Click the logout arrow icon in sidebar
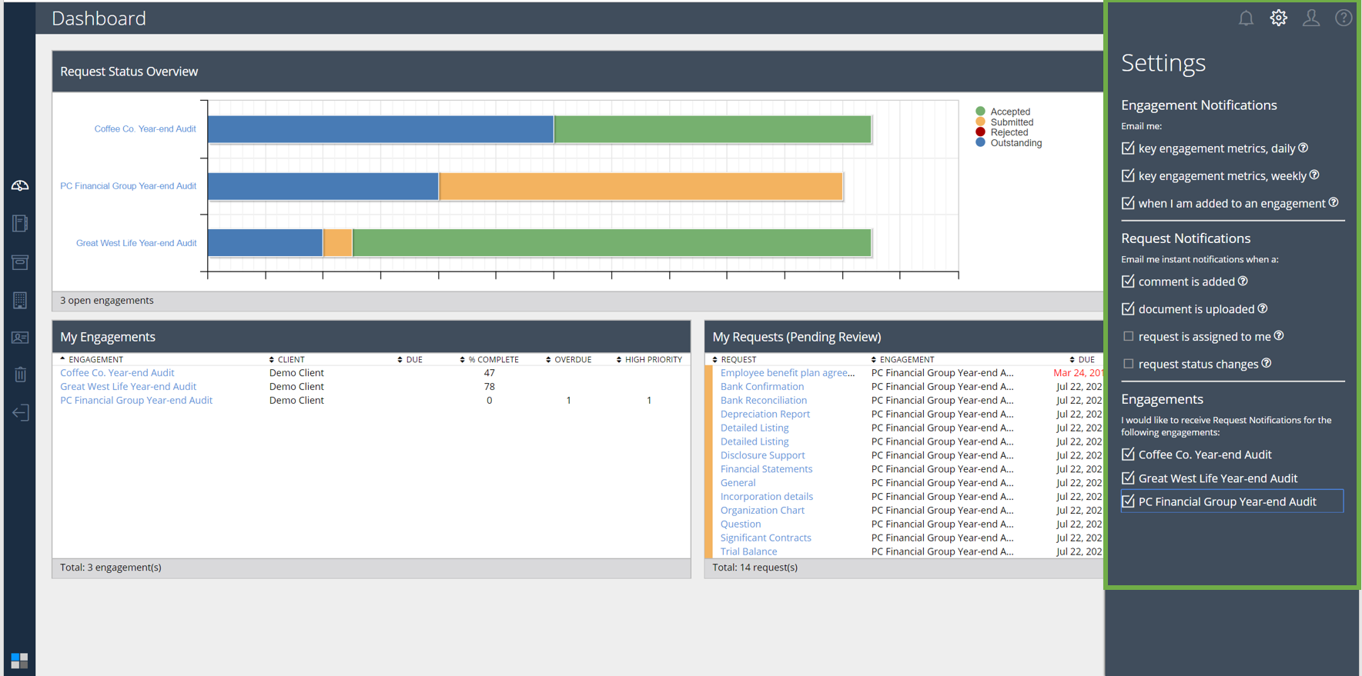 pyautogui.click(x=20, y=413)
